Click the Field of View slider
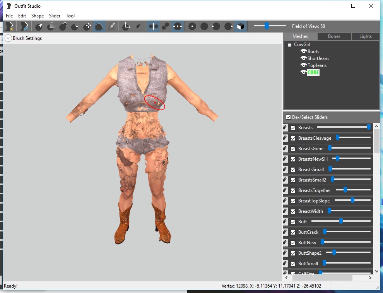The image size is (383, 293). [267, 26]
